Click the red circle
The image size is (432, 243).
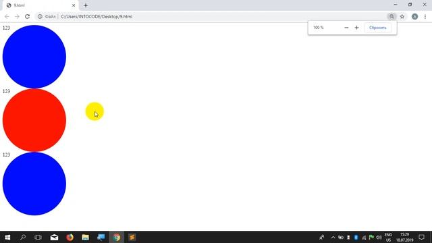point(34,120)
